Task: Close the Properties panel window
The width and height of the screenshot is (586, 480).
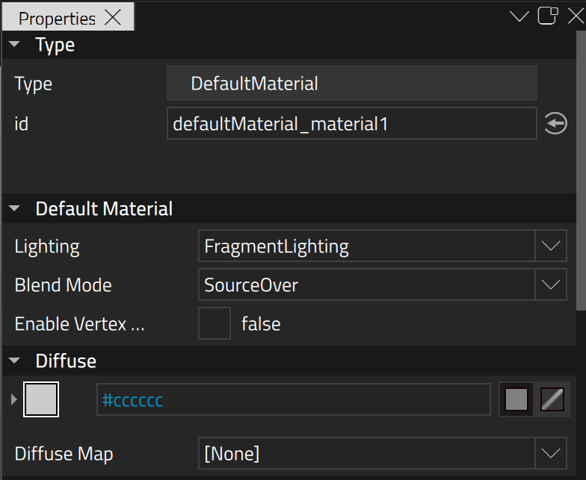Action: pos(576,16)
